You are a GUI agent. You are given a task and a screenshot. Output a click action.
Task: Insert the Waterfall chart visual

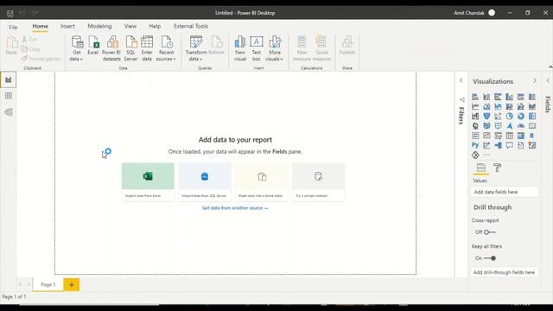475,116
